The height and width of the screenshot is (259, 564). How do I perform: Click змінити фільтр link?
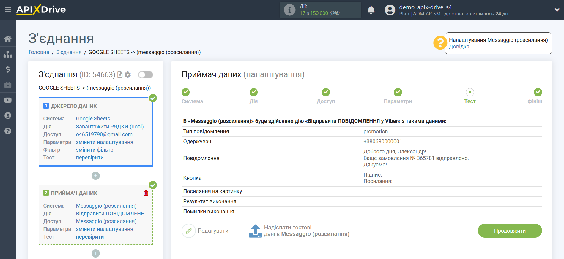click(x=95, y=150)
